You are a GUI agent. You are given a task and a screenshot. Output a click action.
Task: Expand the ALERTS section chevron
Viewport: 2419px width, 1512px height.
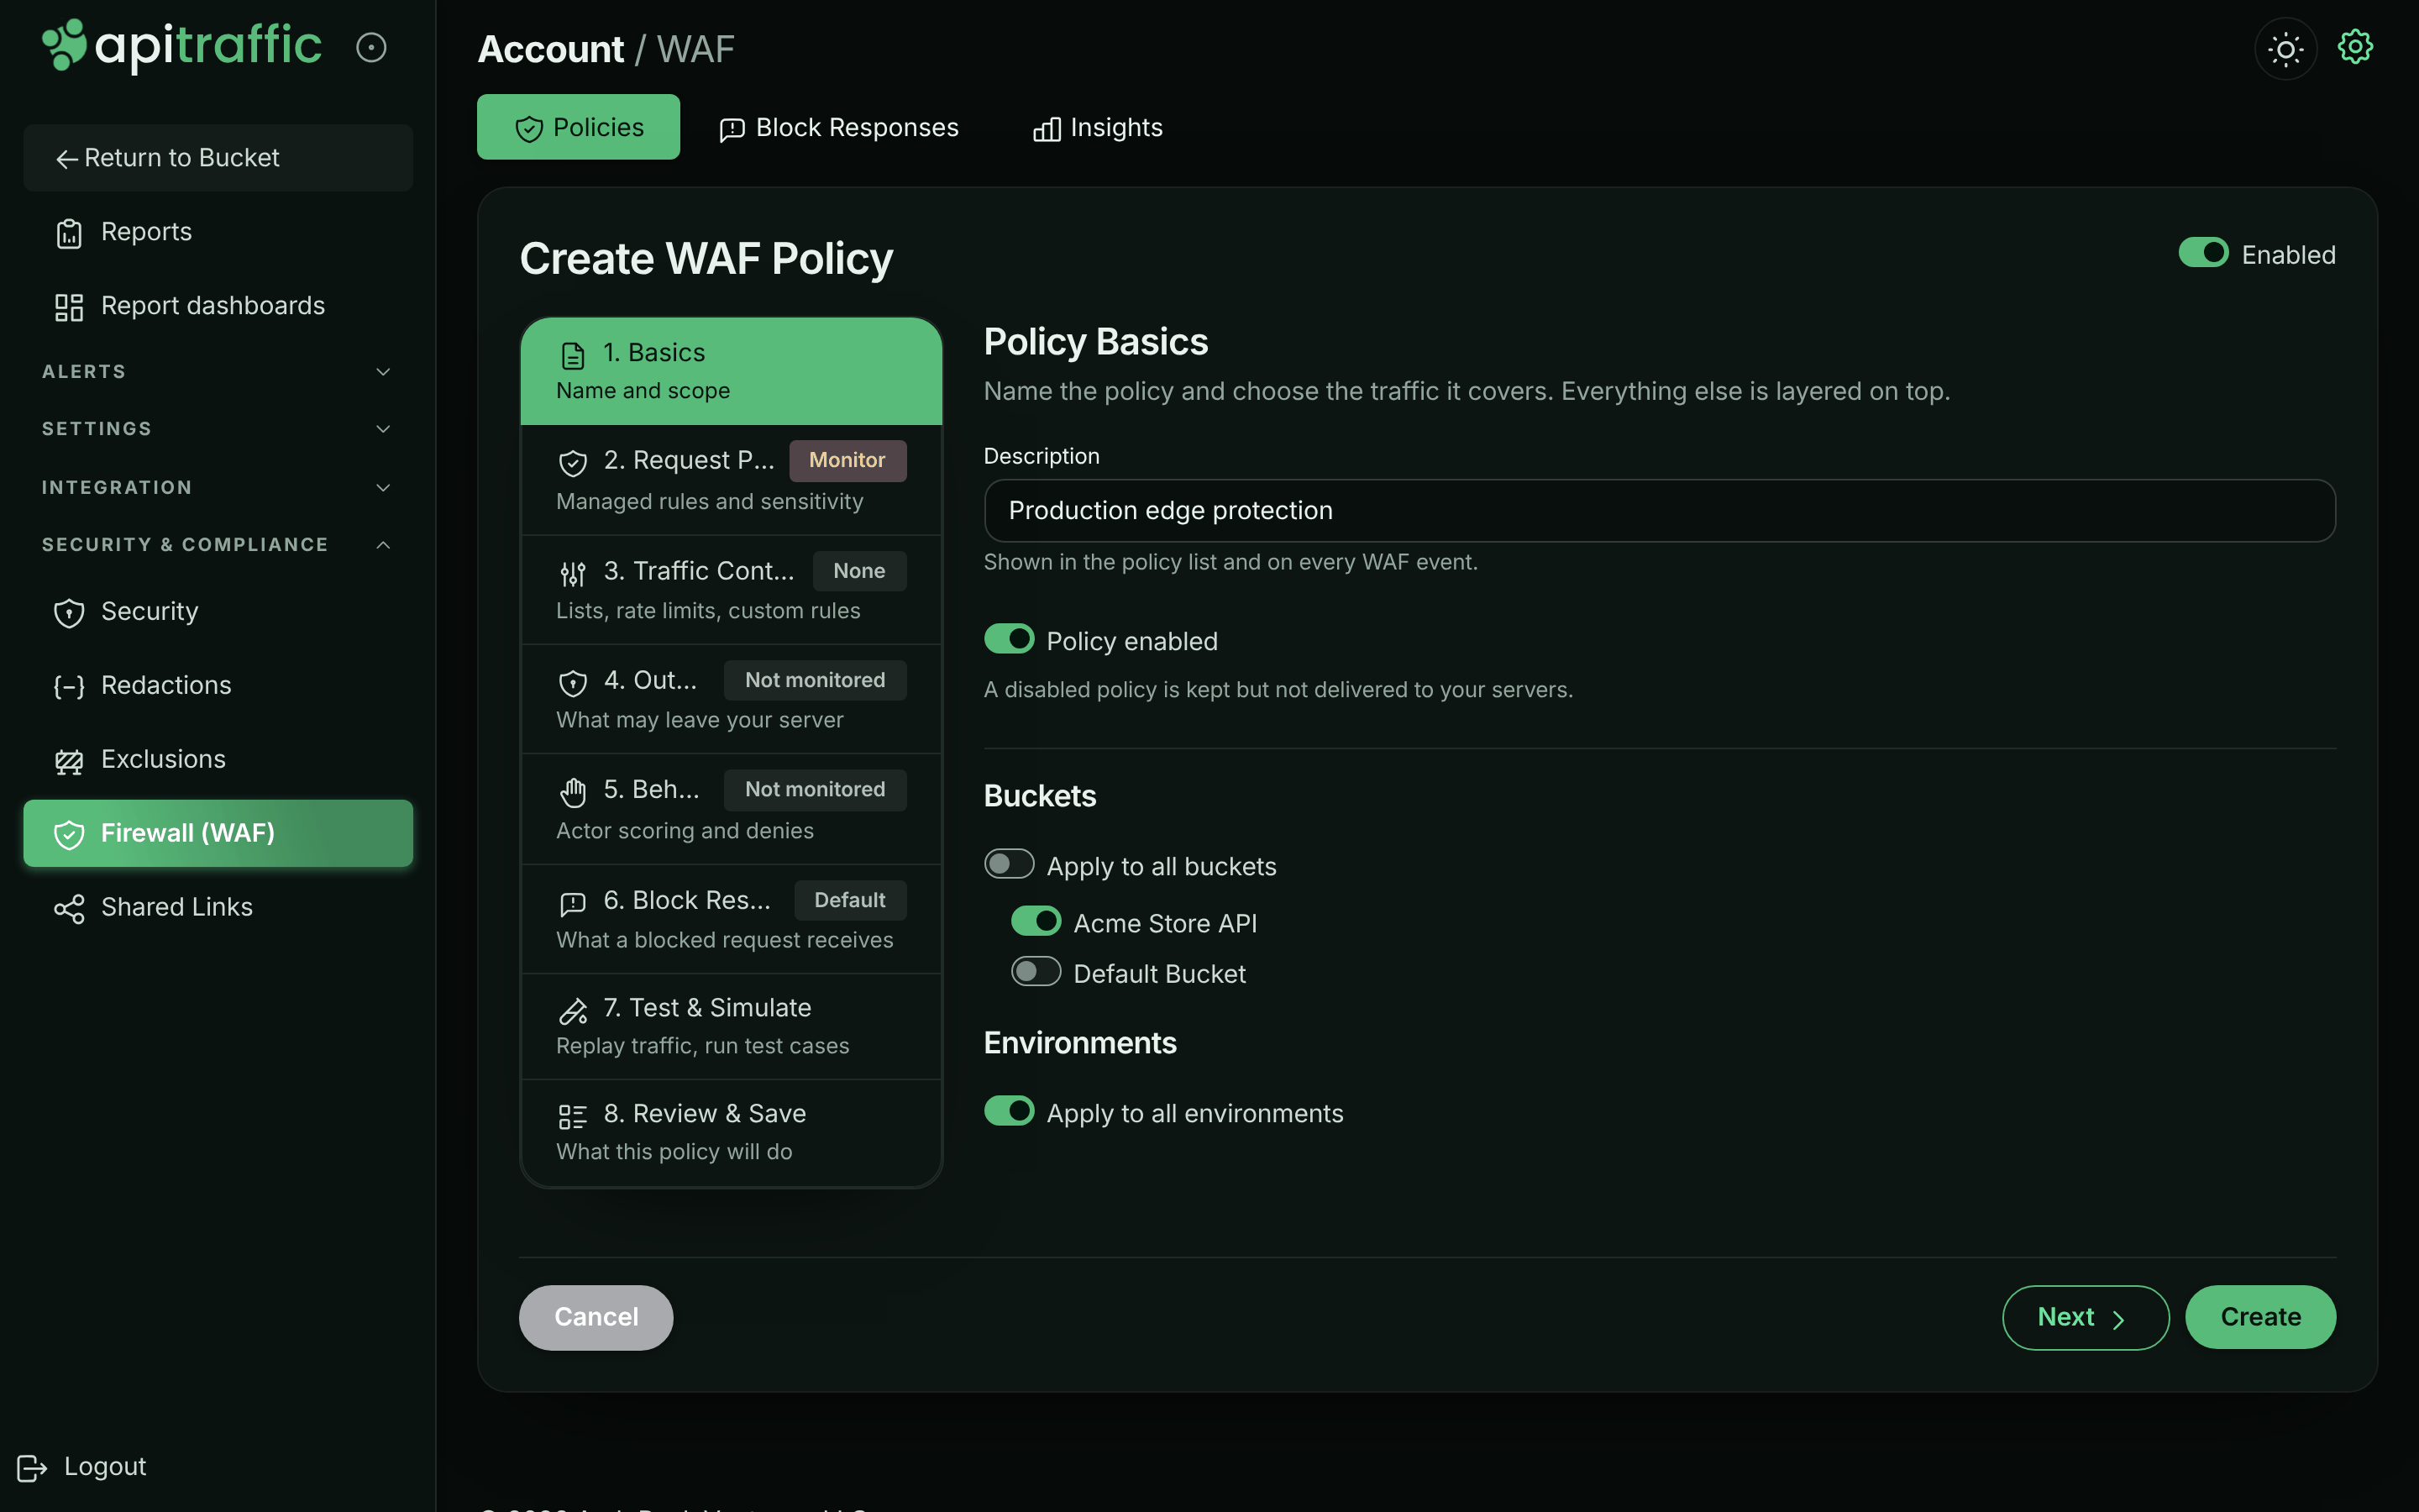(383, 372)
